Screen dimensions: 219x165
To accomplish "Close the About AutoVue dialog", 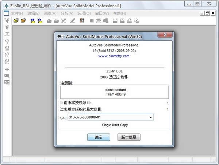I will [165, 35].
